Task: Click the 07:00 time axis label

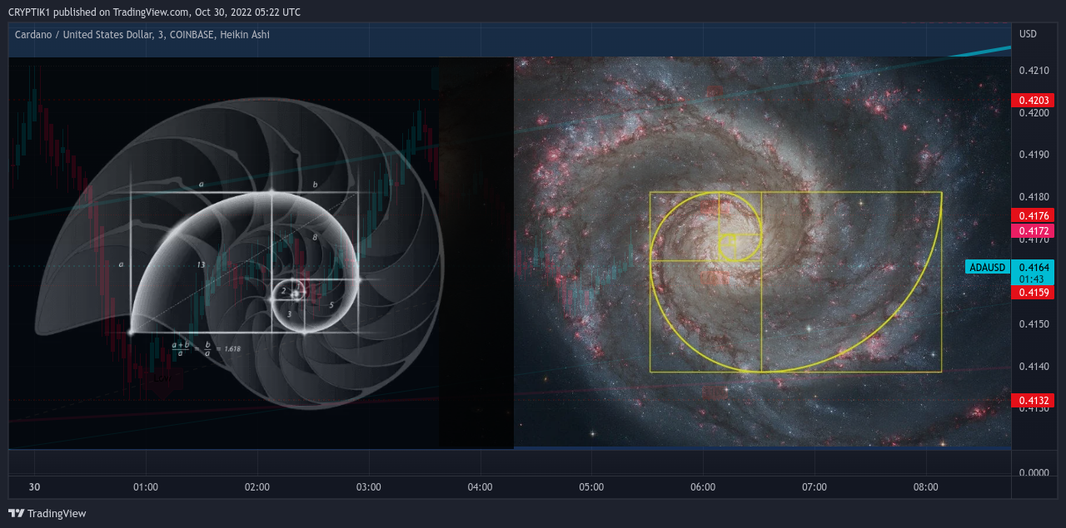Action: click(x=814, y=487)
